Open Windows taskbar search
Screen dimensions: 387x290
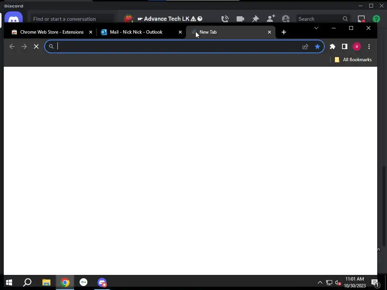click(27, 282)
